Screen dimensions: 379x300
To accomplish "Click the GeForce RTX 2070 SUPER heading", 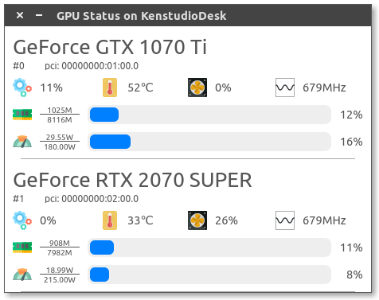I will [x=132, y=180].
